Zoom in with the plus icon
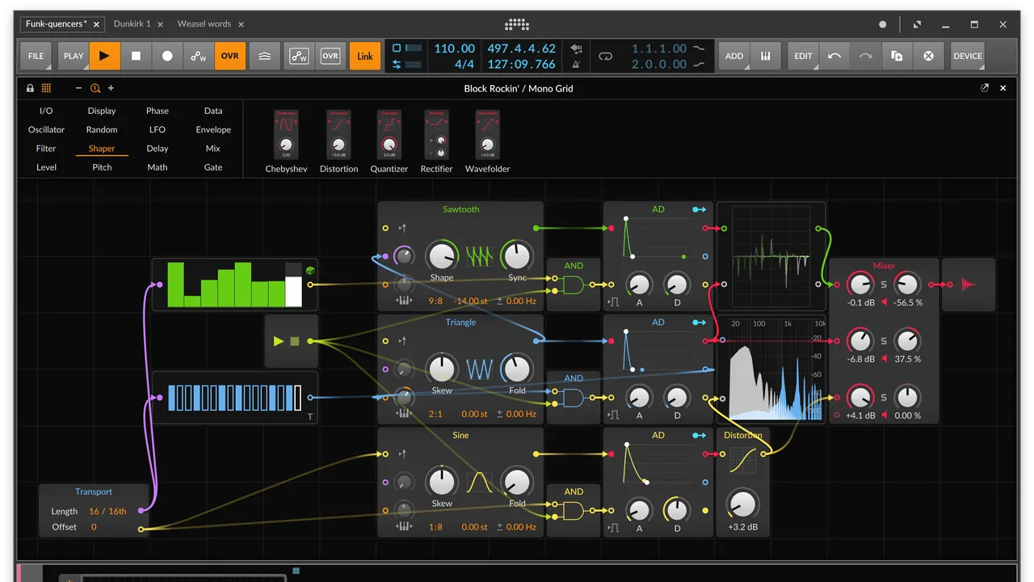The height and width of the screenshot is (582, 1034). [x=111, y=88]
